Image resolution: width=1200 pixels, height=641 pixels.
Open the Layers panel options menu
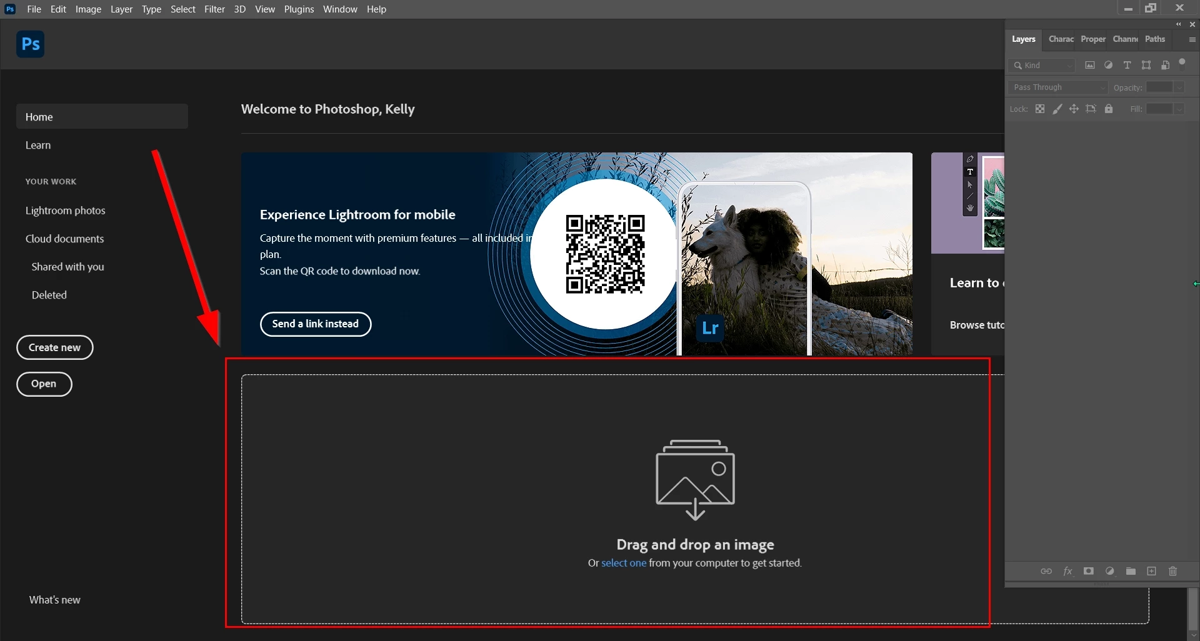(x=1192, y=39)
